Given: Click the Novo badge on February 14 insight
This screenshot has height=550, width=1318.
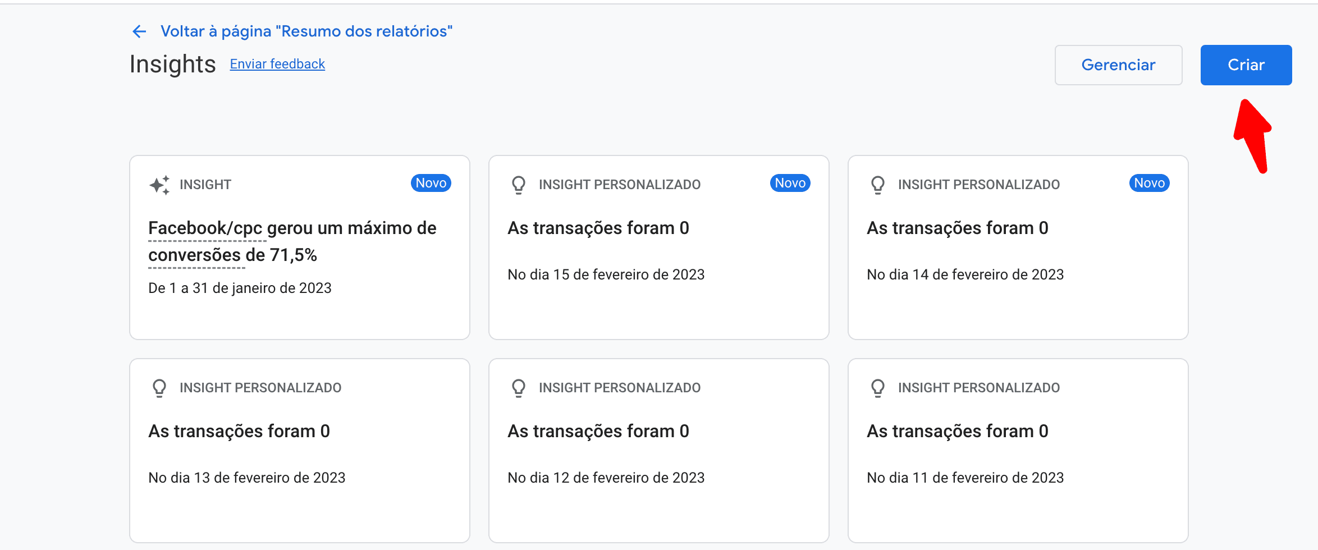Looking at the screenshot, I should click(1149, 182).
